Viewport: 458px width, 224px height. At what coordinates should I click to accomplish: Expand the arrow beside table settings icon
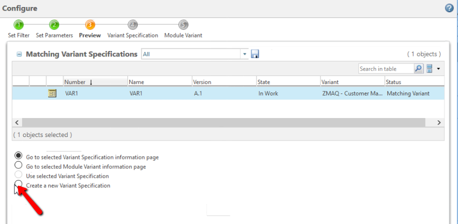pyautogui.click(x=438, y=69)
